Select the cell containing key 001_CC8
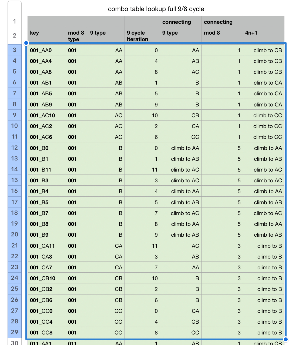The width and height of the screenshot is (299, 345). click(46, 333)
